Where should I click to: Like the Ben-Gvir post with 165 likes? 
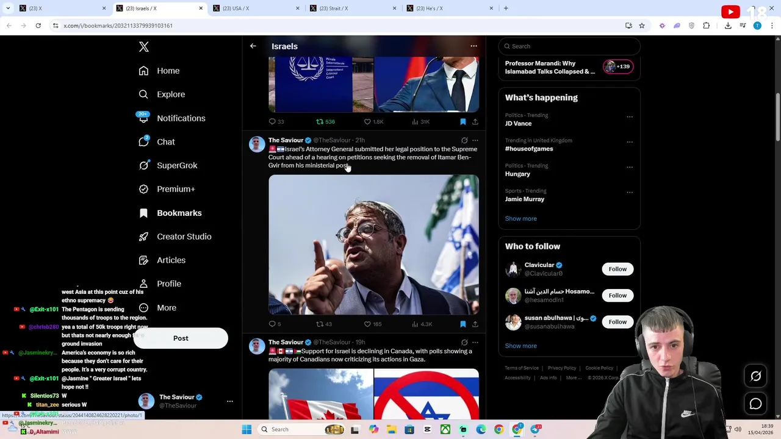(372, 324)
